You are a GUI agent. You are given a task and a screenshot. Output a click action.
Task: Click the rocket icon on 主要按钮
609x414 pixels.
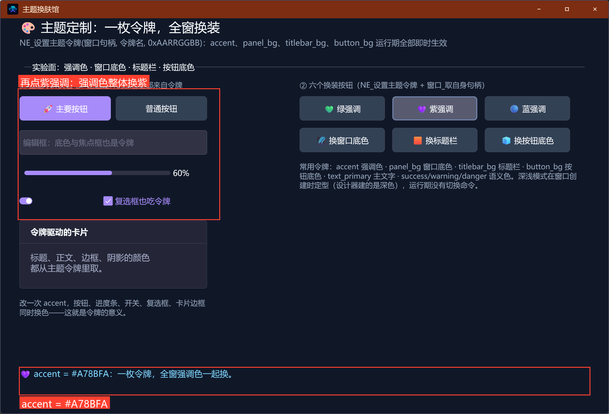point(48,109)
